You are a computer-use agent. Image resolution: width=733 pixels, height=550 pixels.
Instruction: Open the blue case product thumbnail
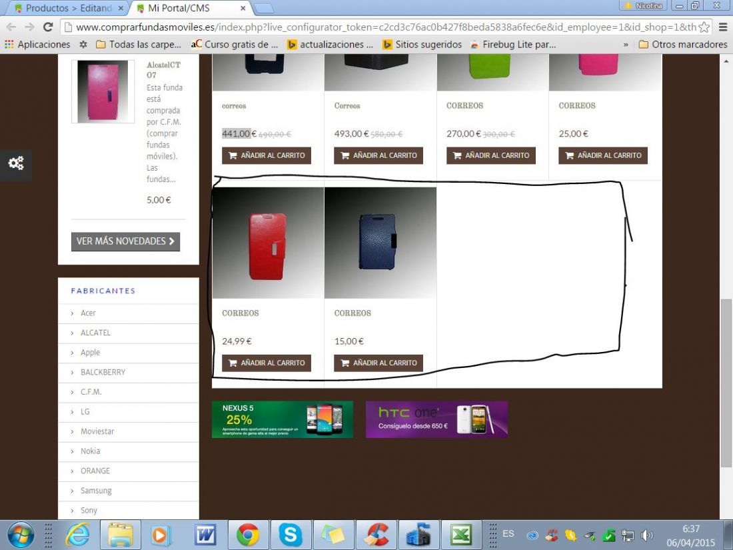pos(380,243)
